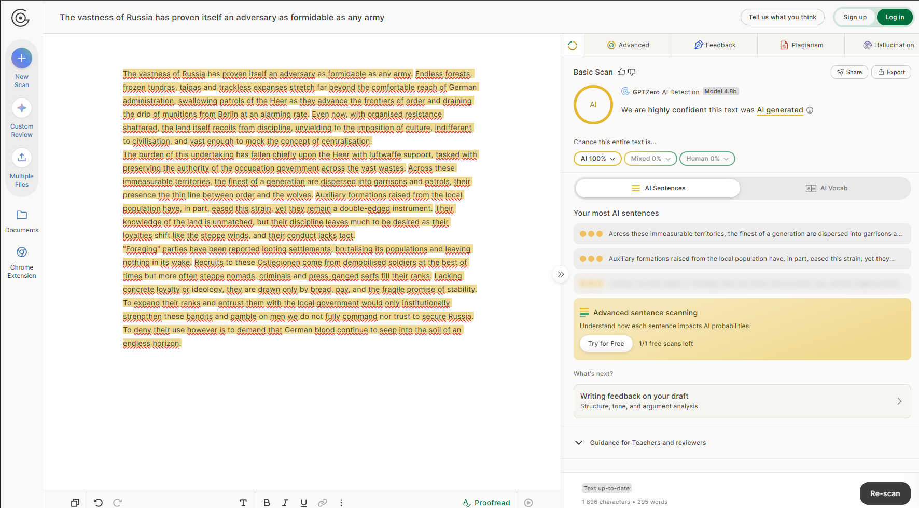Click the Sign up button
This screenshot has width=919, height=508.
point(855,17)
